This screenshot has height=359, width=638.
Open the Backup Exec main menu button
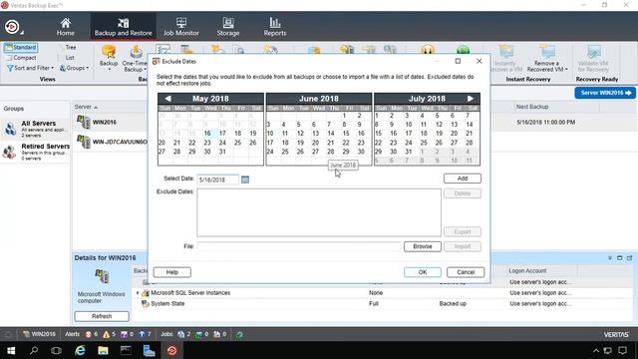tap(12, 27)
